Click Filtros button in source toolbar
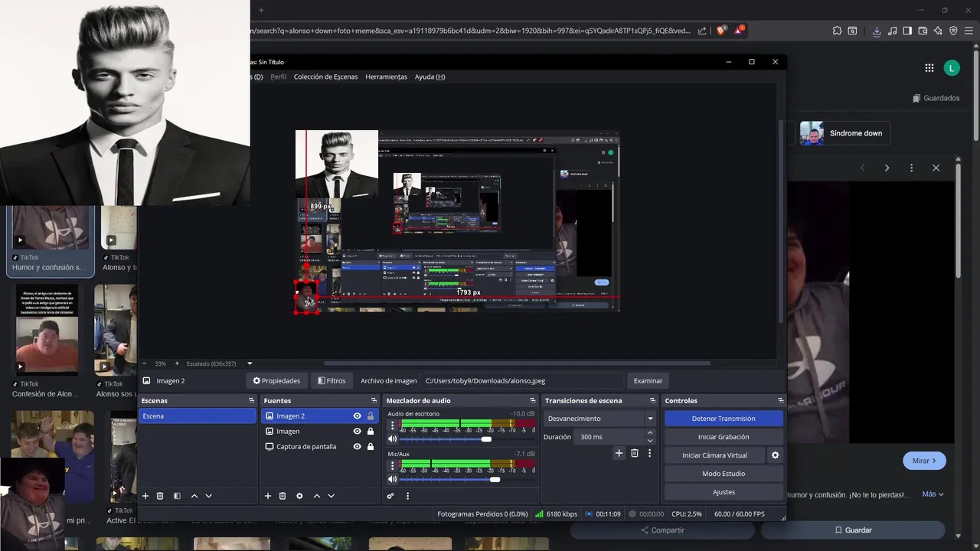This screenshot has width=980, height=551. pos(332,380)
